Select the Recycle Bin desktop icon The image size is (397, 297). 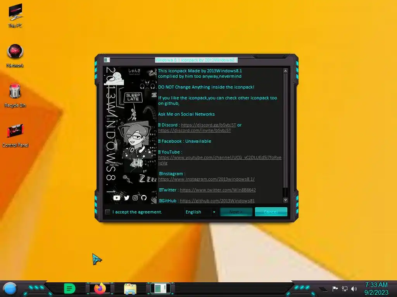point(15,96)
